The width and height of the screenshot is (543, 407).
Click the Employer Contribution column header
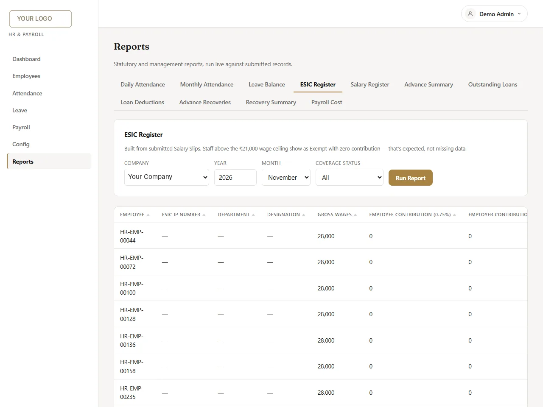[x=498, y=215]
